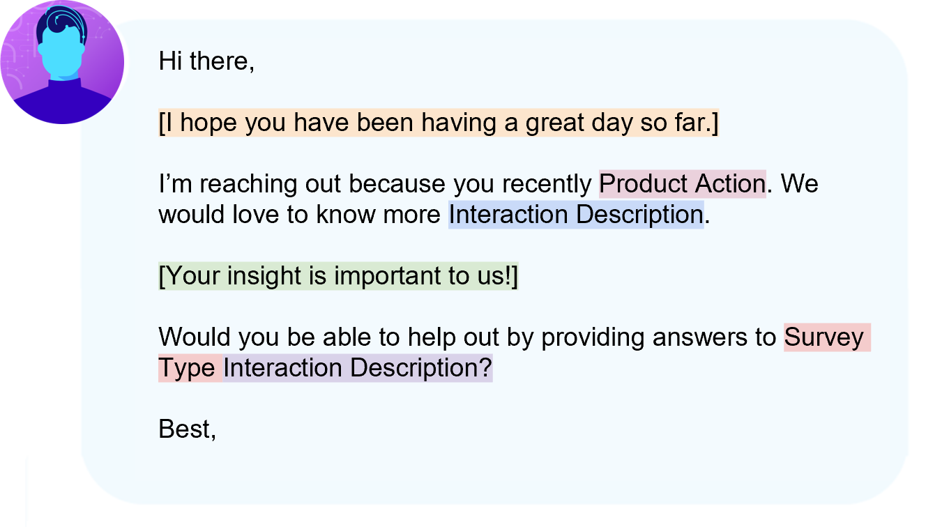Click the "Hi there," greeting line
926x527 pixels.
(x=206, y=61)
